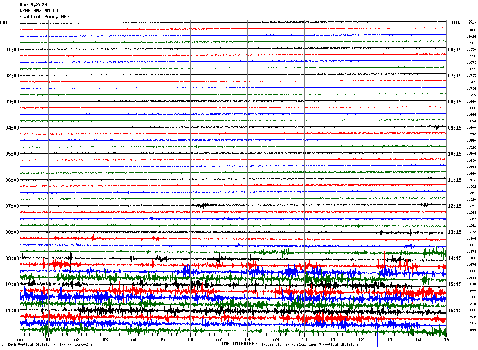
Task: Click the final minute axis tick label '15'
Action: tap(446, 340)
